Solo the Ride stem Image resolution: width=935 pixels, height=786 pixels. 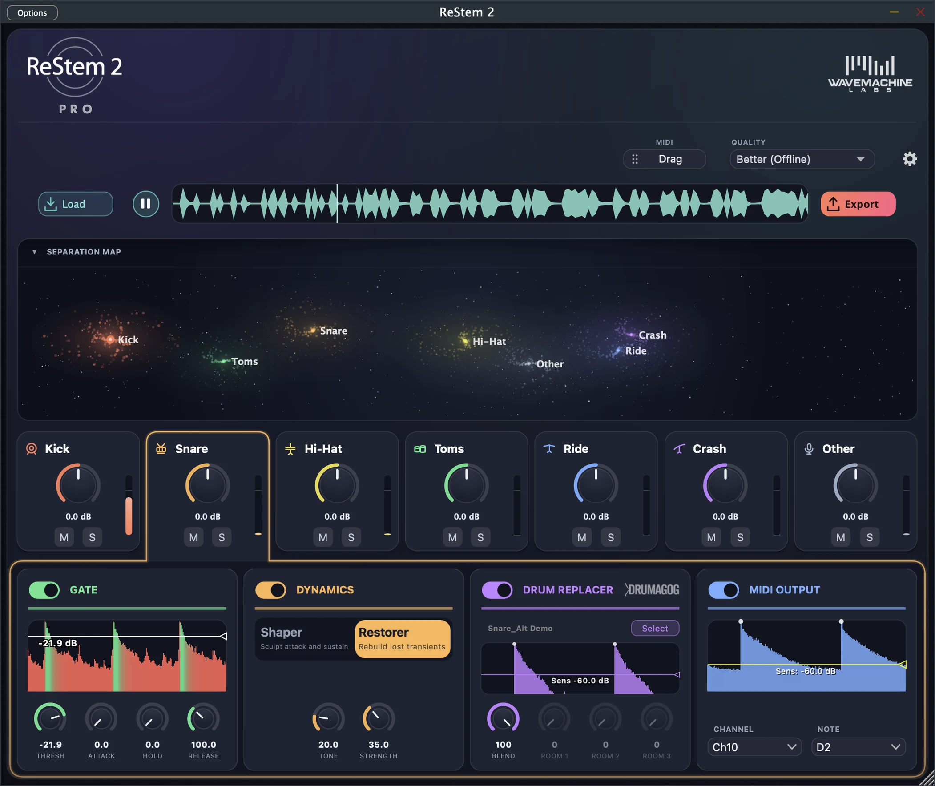pyautogui.click(x=611, y=537)
